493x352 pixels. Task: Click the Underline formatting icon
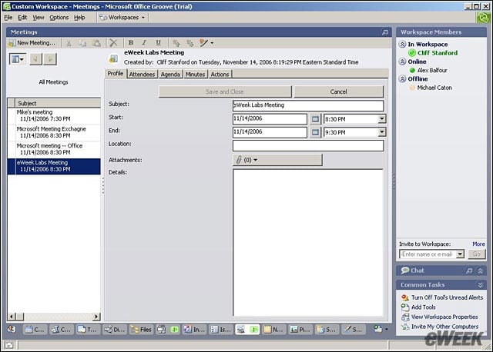(158, 43)
